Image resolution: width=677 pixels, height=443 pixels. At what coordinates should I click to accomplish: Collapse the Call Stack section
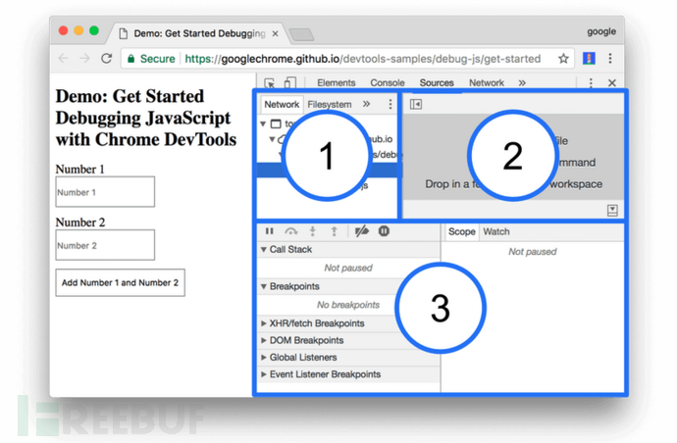264,249
